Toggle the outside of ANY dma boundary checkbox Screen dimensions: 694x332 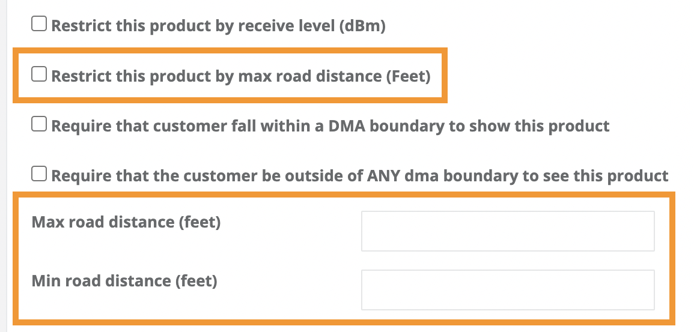[x=39, y=175]
